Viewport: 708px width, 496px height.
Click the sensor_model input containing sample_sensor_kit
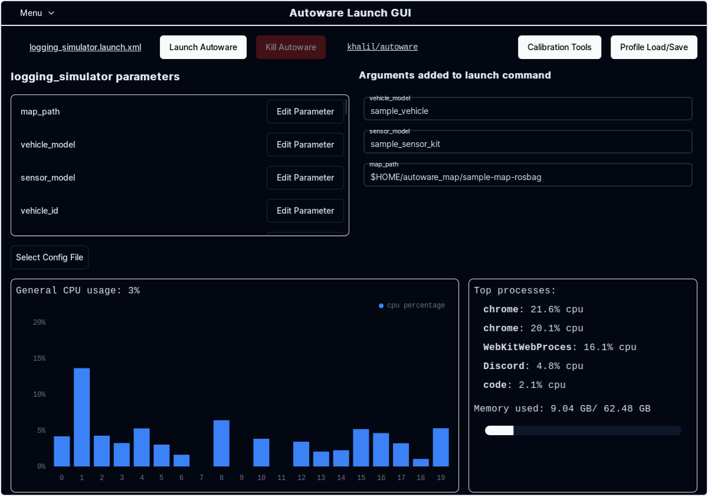[527, 142]
